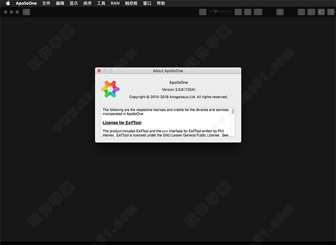Open the 排序 menu

pos(87,3)
